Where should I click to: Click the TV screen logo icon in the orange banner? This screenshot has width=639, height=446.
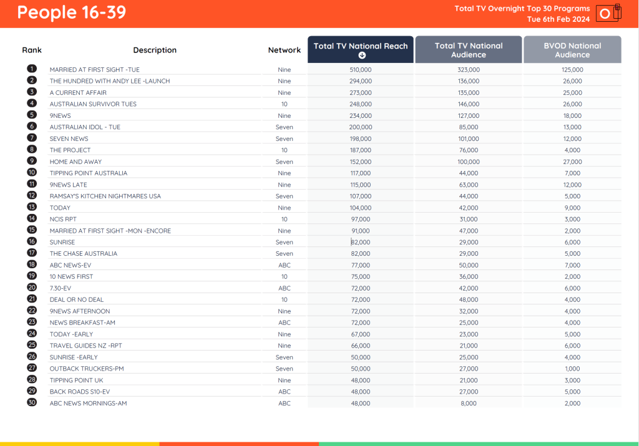click(603, 13)
